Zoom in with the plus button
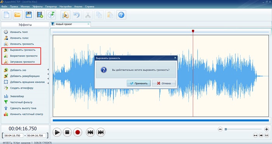Screen dimensions: 272x144 coord(267,129)
